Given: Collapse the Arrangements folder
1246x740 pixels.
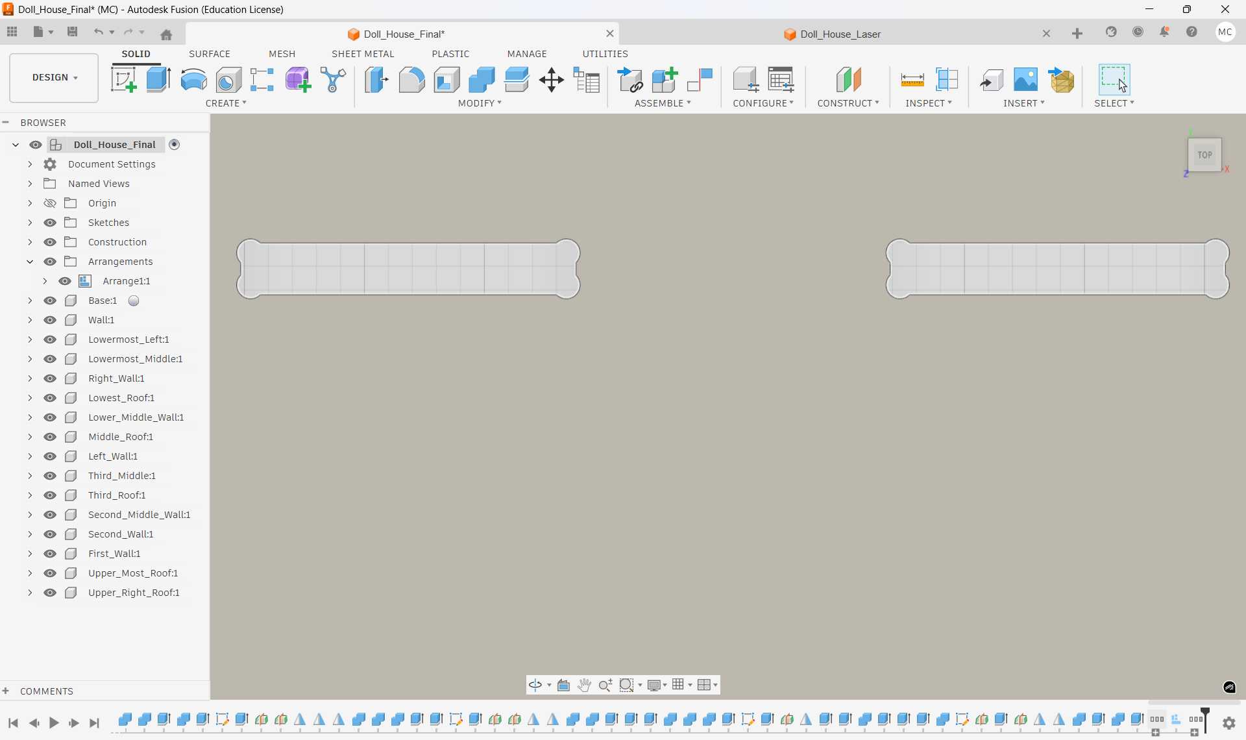Looking at the screenshot, I should (x=30, y=262).
